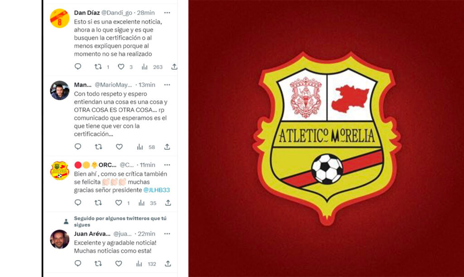This screenshot has width=464, height=277.
Task: Open more options on Dan Díaz's tweet
Action: pyautogui.click(x=167, y=13)
